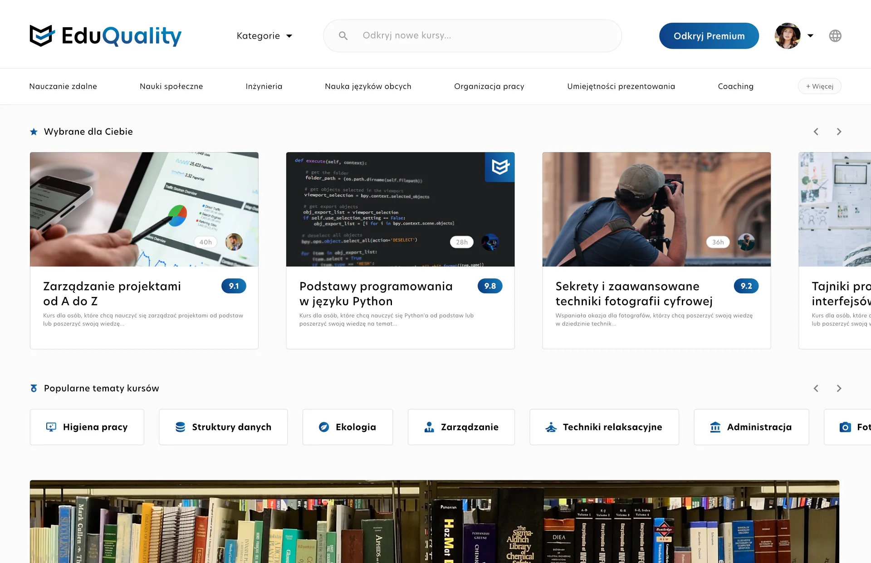
Task: Open Zarządzanie projektami course thumbnail
Action: (x=144, y=209)
